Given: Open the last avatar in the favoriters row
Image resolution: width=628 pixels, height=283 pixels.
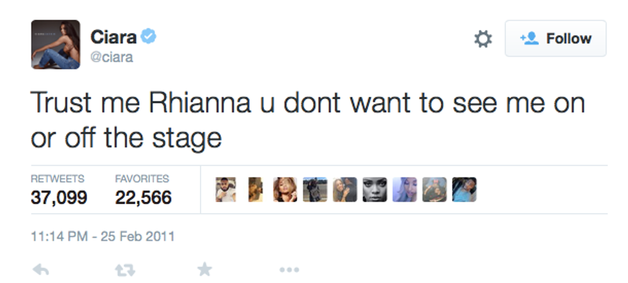Looking at the screenshot, I should tap(464, 190).
